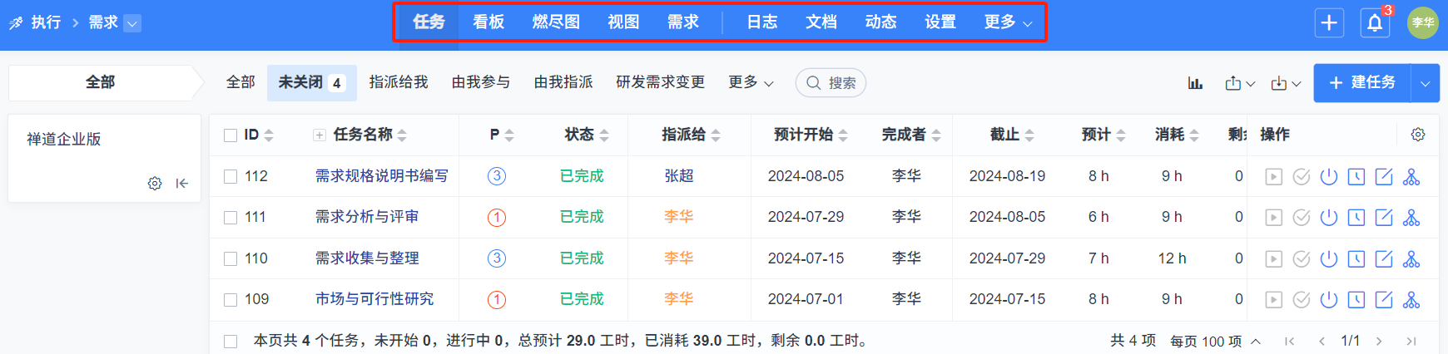Open the 需求 execution switcher dropdown
This screenshot has height=354, width=1448.
pos(132,23)
